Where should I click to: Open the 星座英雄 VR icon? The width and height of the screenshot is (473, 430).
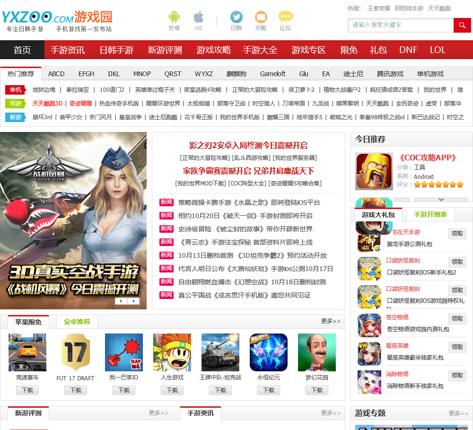(369, 354)
